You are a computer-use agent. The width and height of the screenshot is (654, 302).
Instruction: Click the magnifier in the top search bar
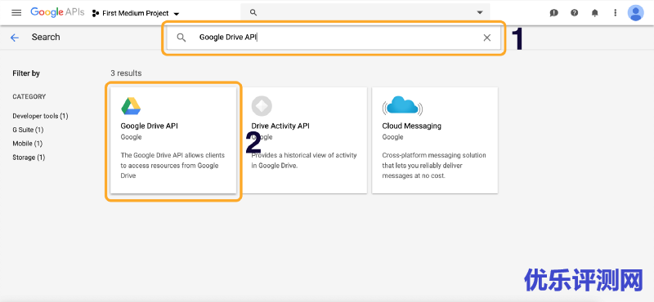[x=253, y=12]
